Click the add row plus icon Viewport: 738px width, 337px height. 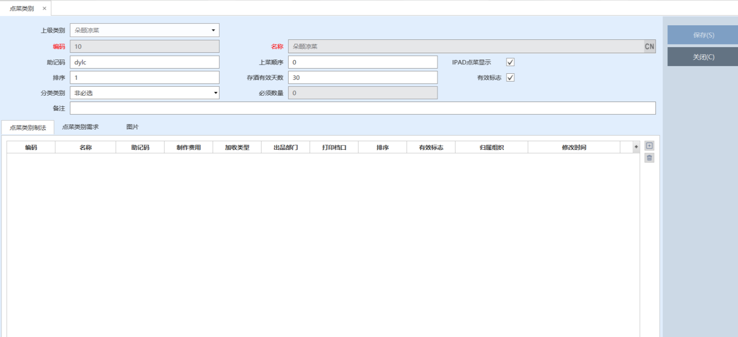[649, 146]
